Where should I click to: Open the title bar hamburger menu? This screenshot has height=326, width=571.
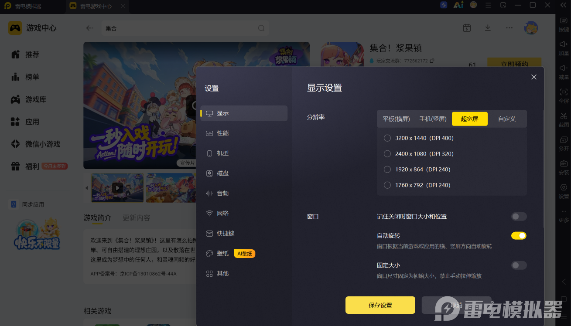point(488,5)
